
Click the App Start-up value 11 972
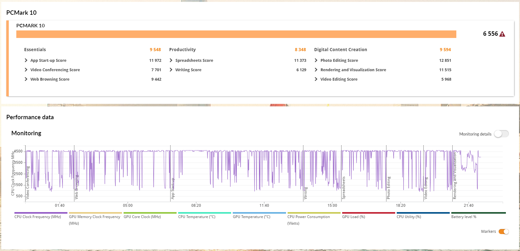(x=155, y=60)
